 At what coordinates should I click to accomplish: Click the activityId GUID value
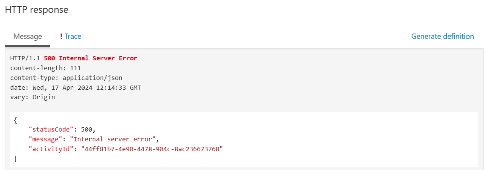152,149
